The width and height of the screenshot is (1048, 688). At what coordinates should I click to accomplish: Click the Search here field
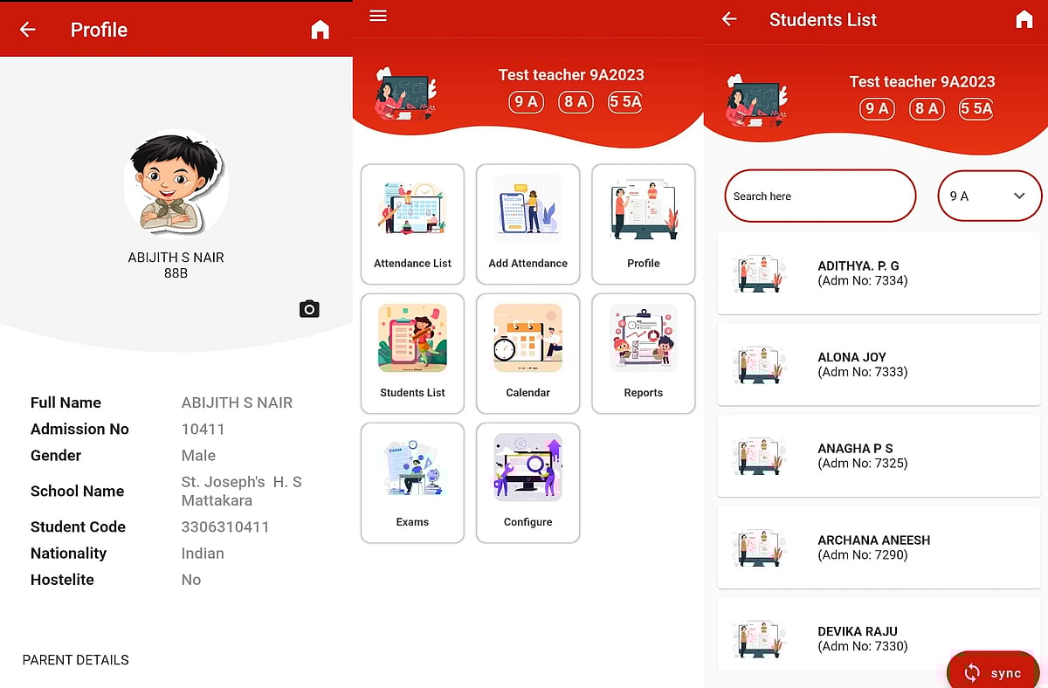click(819, 196)
